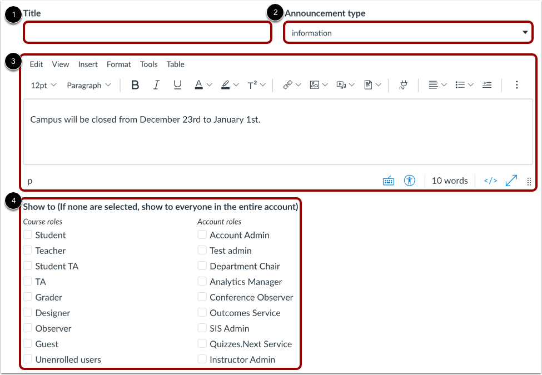Open the More toolbar options menu

517,84
